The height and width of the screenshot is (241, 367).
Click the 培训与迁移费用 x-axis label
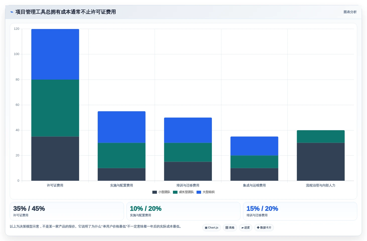[188, 185]
